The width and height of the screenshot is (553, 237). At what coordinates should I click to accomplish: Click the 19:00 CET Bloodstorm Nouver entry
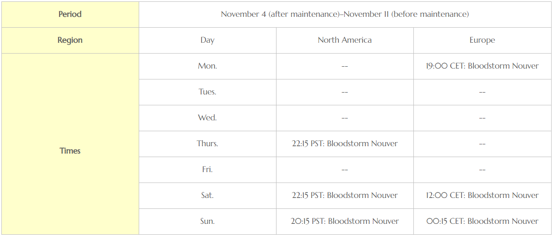[482, 66]
